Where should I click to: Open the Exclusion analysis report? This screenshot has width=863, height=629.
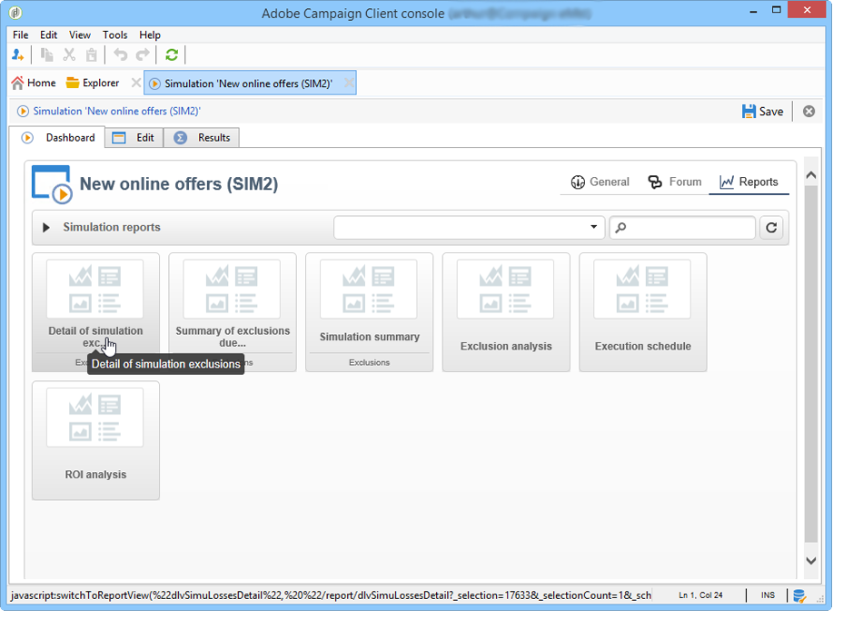coord(506,311)
